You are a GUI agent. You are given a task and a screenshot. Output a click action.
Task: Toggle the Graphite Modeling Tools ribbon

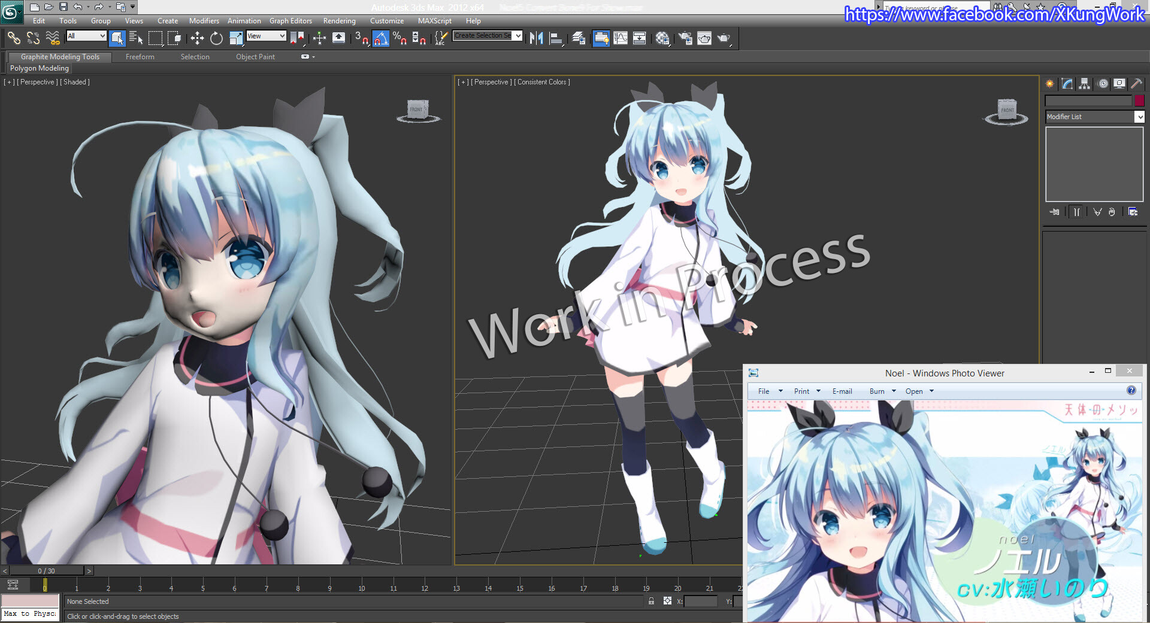pyautogui.click(x=601, y=38)
